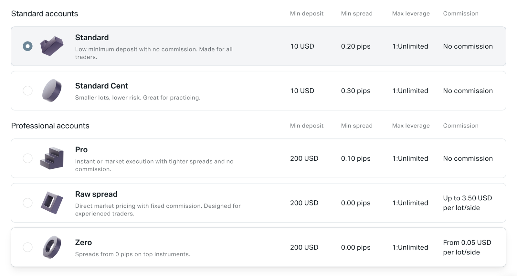Click the Standard Cent coin icon
The height and width of the screenshot is (276, 517).
(x=52, y=90)
